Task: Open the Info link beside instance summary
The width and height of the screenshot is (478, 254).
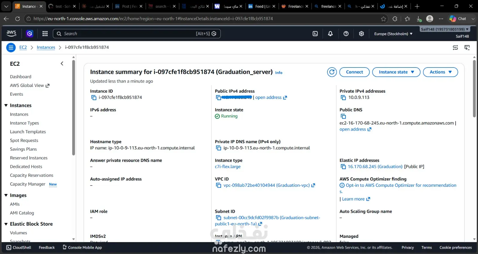Action: click(x=279, y=73)
